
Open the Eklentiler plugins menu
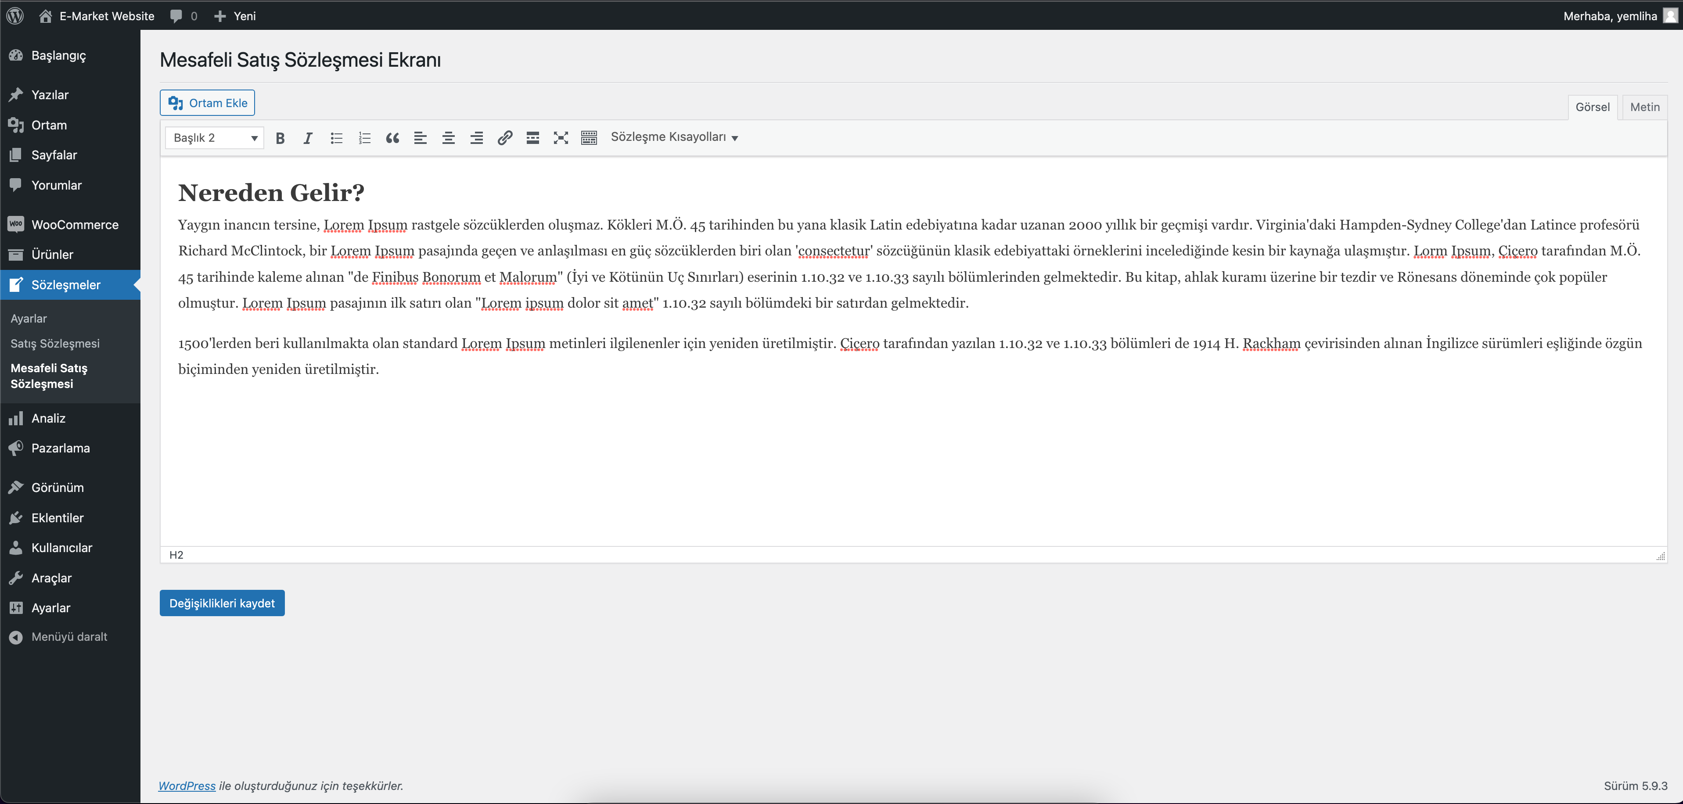coord(70,518)
